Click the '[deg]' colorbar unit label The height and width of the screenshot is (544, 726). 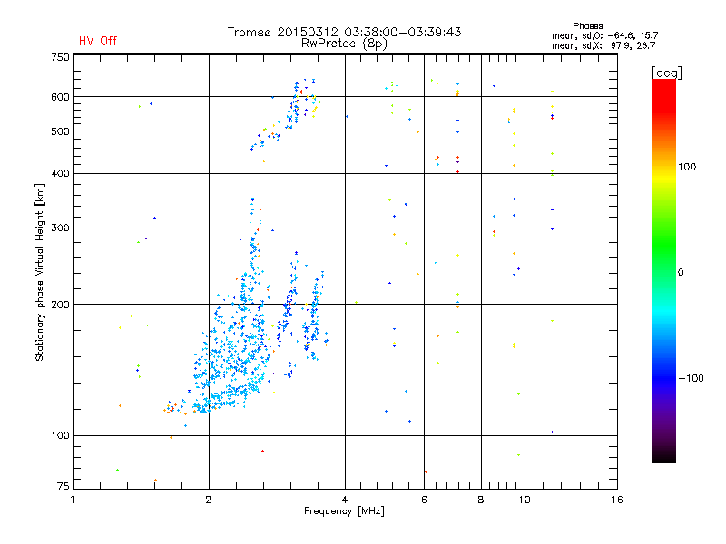click(x=666, y=73)
